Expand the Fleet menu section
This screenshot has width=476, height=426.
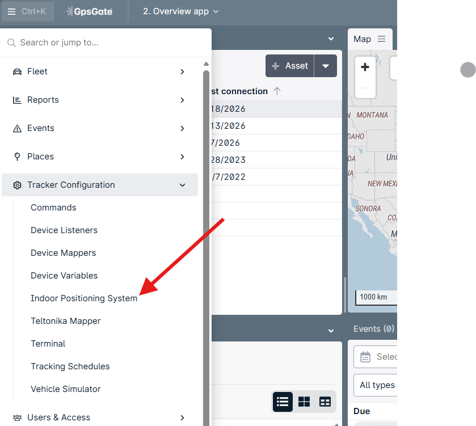point(100,71)
